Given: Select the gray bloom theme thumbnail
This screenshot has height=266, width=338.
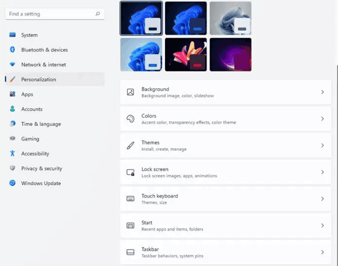Looking at the screenshot, I should coord(230,18).
